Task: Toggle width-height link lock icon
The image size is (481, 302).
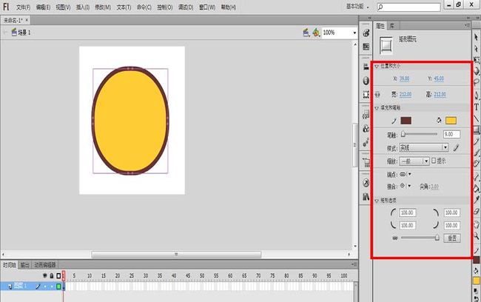Action: point(377,95)
